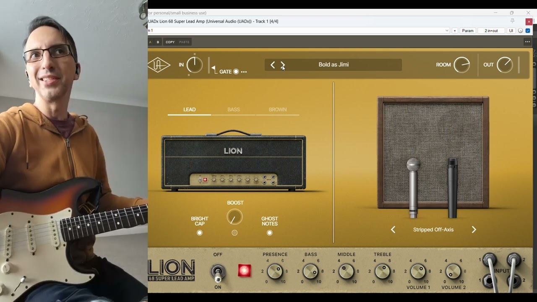Viewport: 537px width, 302px height.
Task: Select the LEAD amp tab
Action: coord(190,109)
